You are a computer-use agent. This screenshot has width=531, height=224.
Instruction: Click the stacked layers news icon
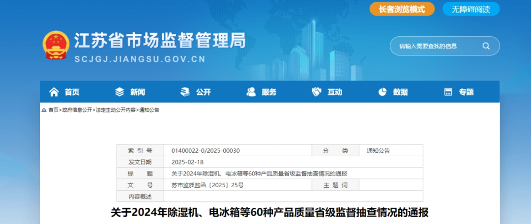(119, 92)
